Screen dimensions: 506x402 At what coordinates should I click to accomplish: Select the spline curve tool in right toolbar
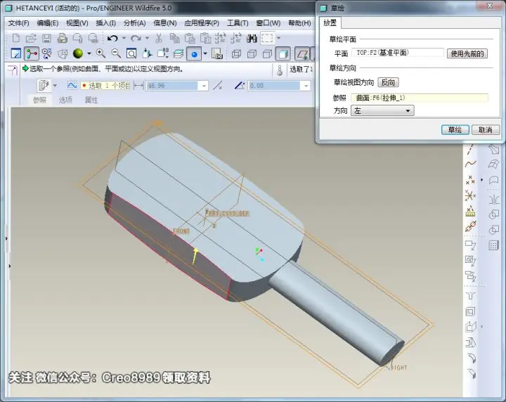[x=470, y=164]
